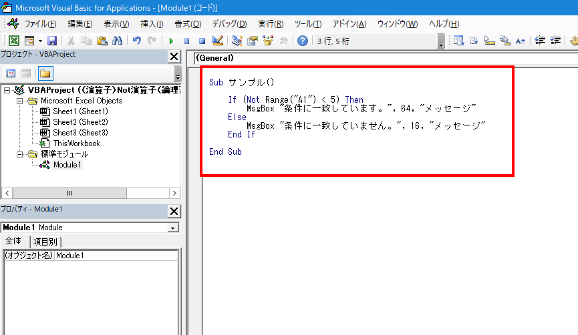The width and height of the screenshot is (578, 335).
Task: Toggle Design Mode icon
Action: click(x=217, y=41)
